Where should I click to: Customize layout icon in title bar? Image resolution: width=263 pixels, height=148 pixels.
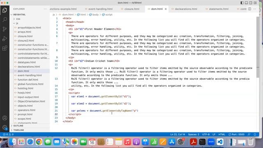point(255,3)
